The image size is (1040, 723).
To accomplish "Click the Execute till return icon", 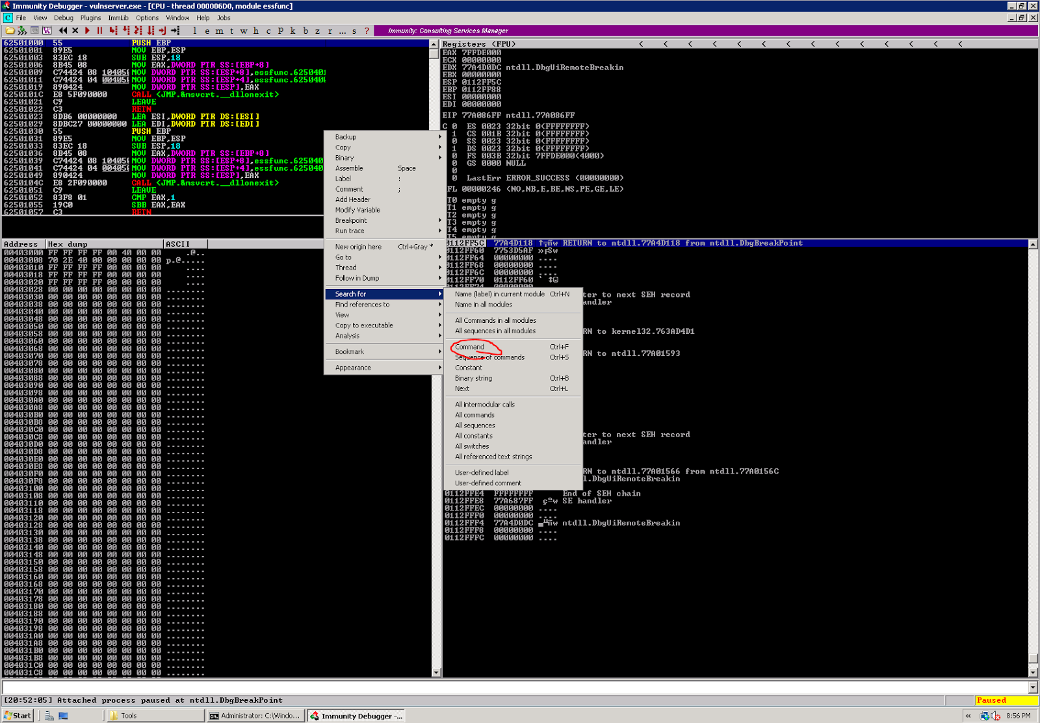I will [162, 31].
